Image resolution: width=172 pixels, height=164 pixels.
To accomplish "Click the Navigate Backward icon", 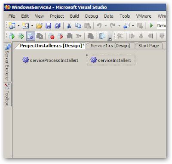I will point(126,26).
